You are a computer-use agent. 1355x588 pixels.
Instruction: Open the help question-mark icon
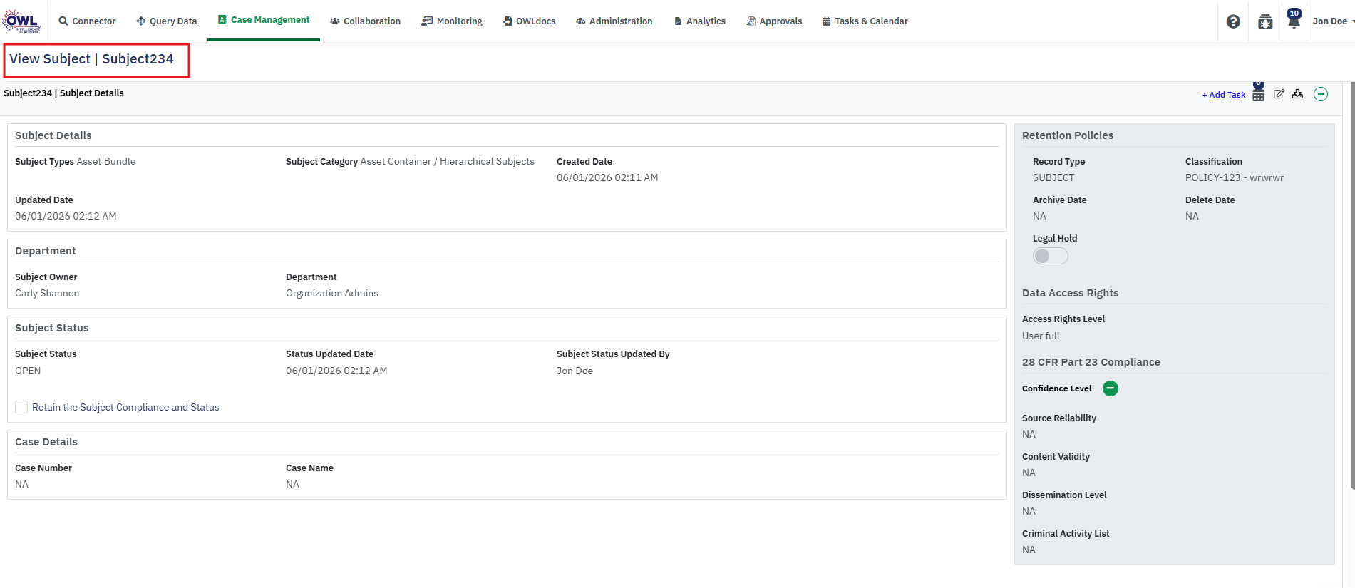1233,21
